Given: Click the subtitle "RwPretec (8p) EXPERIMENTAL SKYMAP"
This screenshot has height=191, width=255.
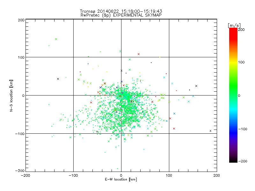Looking at the screenshot, I should (x=121, y=15).
